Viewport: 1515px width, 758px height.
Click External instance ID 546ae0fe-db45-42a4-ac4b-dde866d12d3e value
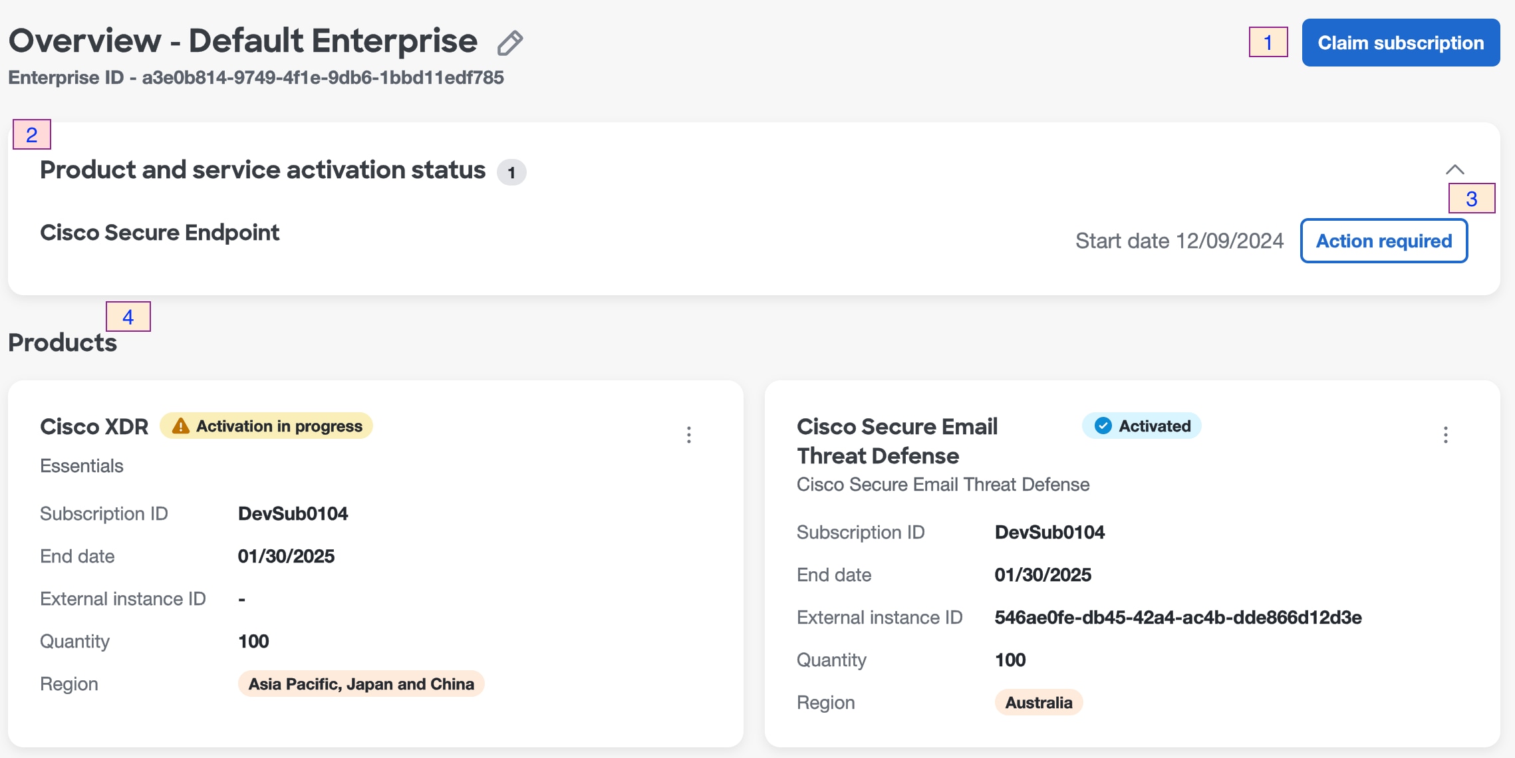pyautogui.click(x=1178, y=617)
